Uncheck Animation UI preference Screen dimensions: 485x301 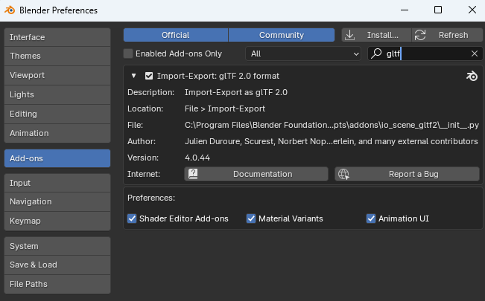(x=371, y=219)
